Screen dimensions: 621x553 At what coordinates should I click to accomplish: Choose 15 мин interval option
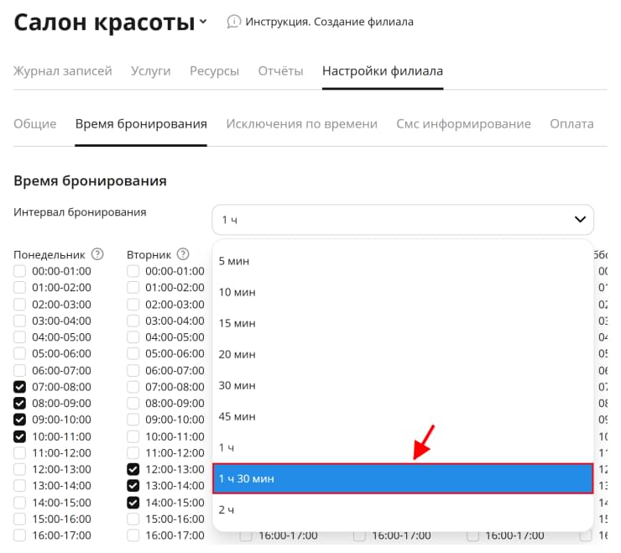coord(403,323)
